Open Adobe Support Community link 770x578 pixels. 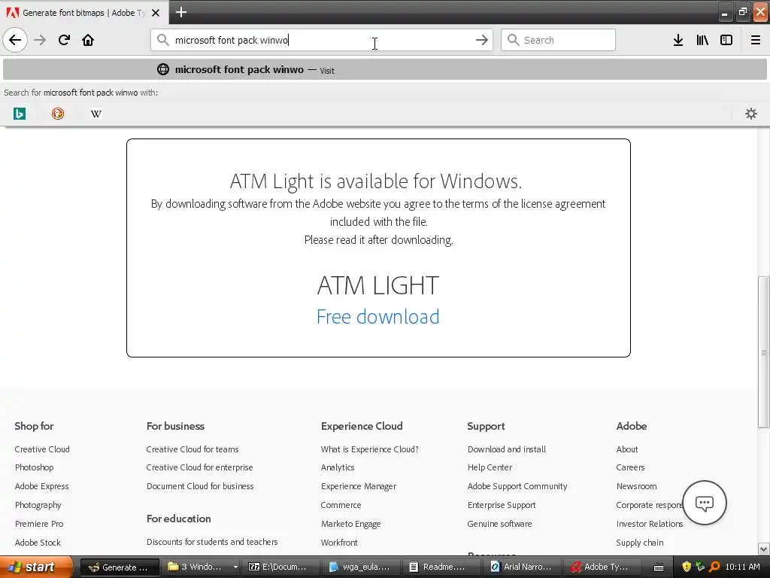(x=517, y=486)
